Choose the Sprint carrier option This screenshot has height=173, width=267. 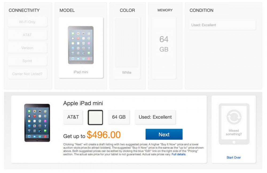coord(27,61)
